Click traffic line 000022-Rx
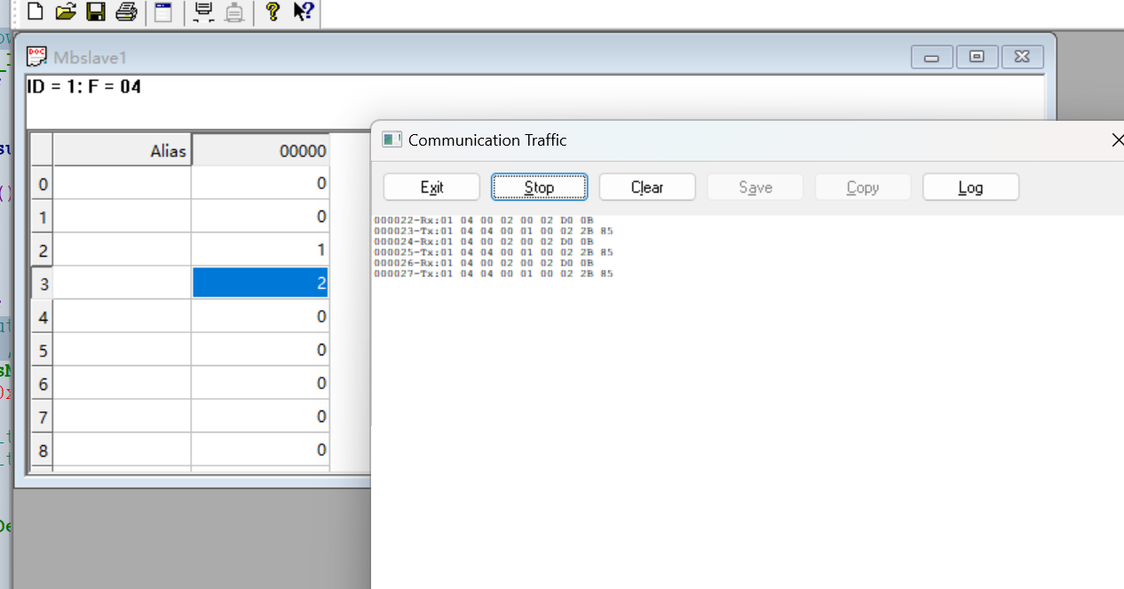 tap(484, 220)
